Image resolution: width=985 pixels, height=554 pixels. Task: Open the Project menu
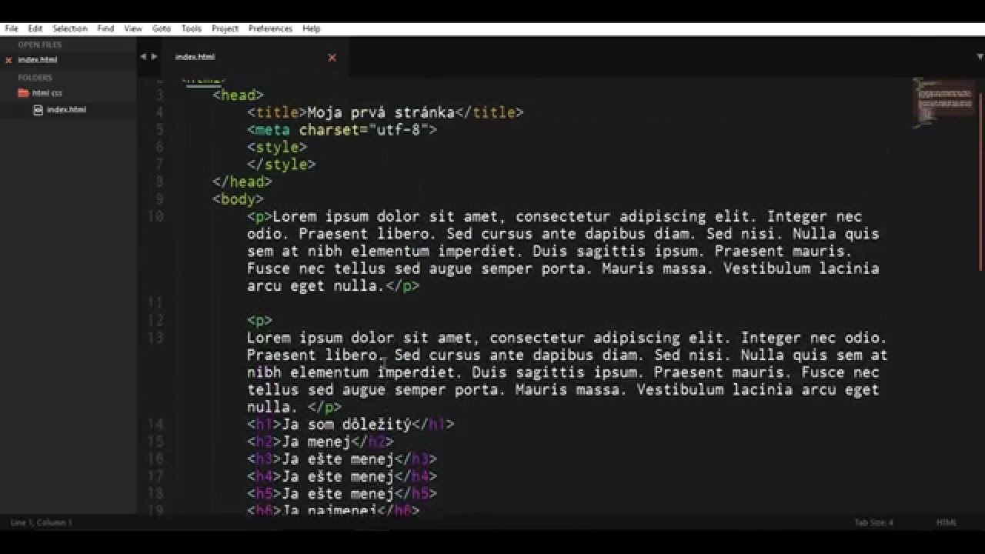[x=225, y=28]
